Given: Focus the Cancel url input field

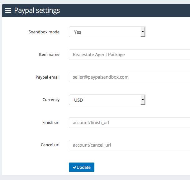Looking at the screenshot, I should click(x=129, y=145).
